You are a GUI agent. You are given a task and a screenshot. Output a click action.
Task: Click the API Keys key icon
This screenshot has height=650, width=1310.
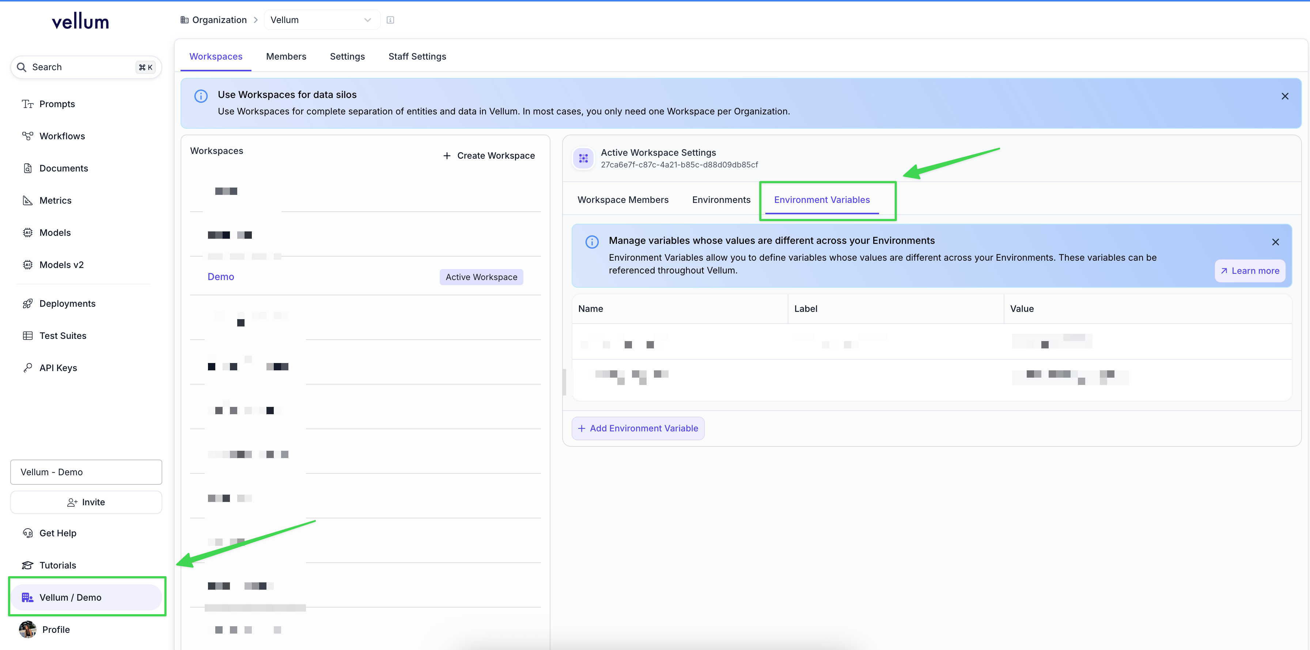pos(27,368)
